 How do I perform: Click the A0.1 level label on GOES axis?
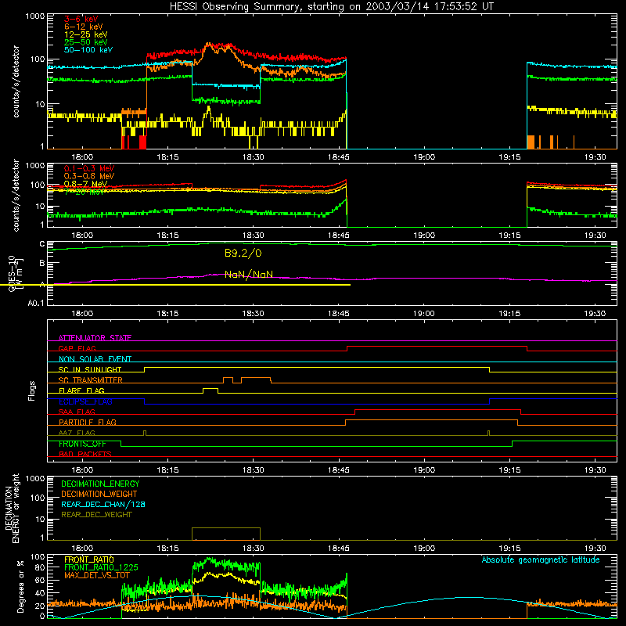click(36, 303)
